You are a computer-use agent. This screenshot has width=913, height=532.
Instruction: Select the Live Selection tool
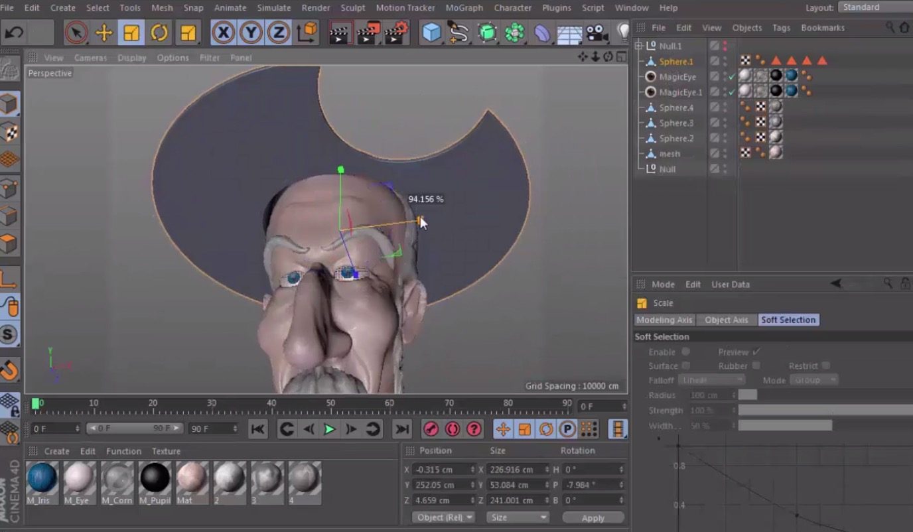(76, 33)
